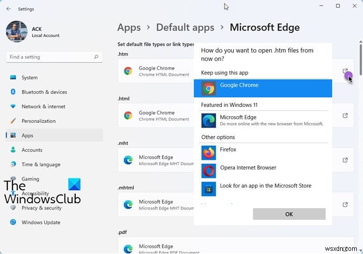Open Bluetooth & devices settings
The height and width of the screenshot is (254, 363).
54,92
